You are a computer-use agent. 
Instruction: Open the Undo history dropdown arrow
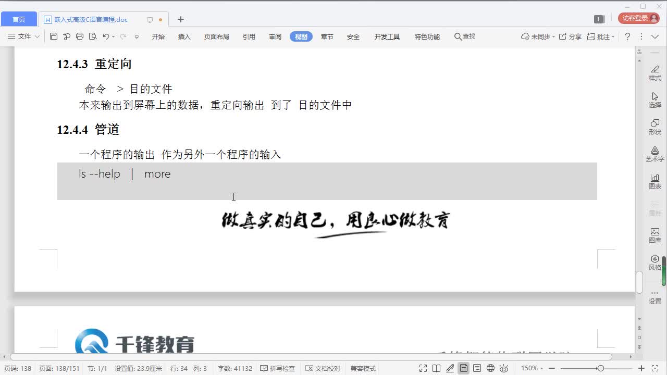pyautogui.click(x=113, y=36)
